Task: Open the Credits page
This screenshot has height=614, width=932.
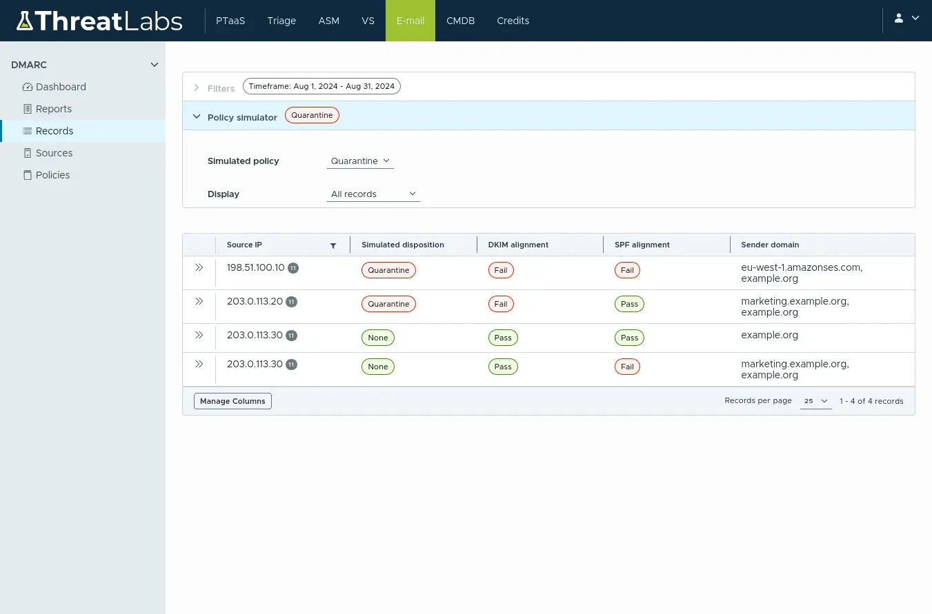Action: point(513,21)
